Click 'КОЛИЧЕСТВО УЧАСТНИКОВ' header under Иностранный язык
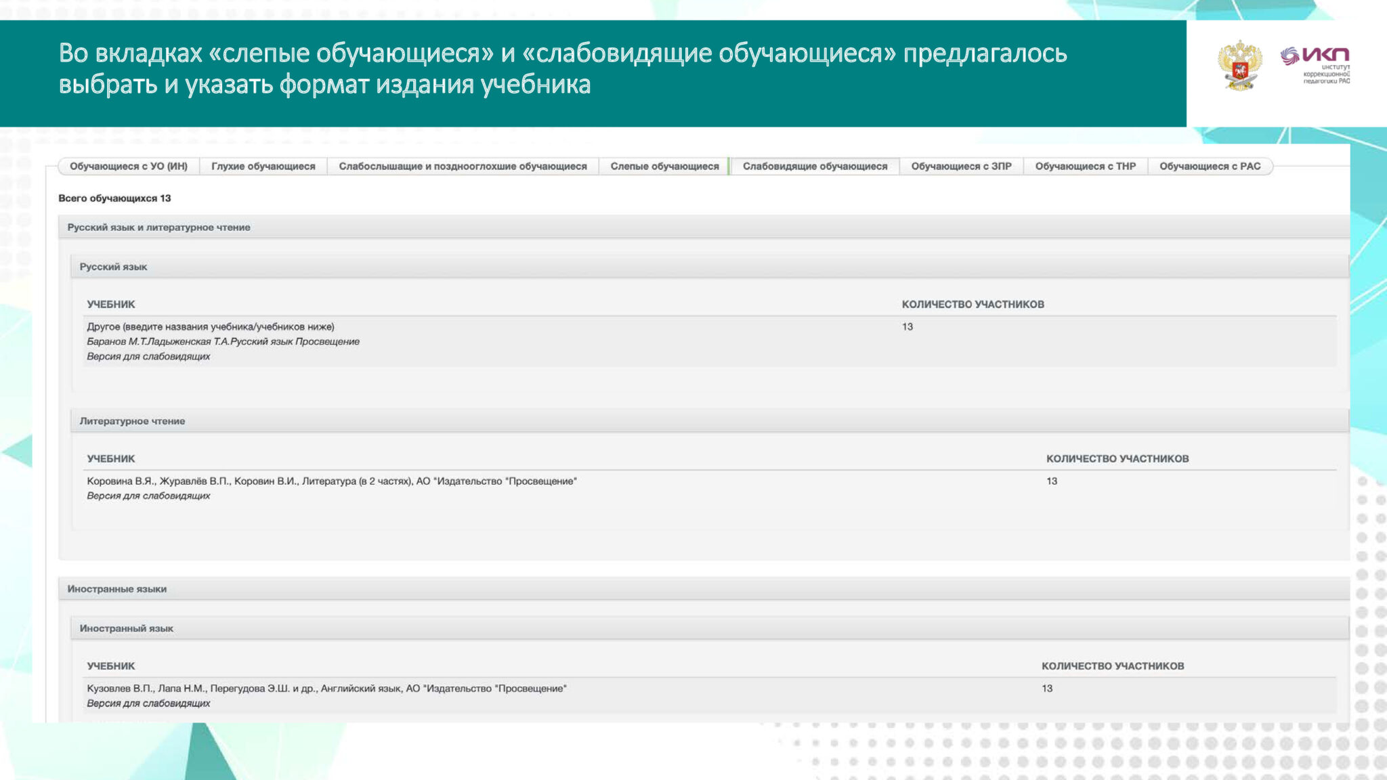This screenshot has width=1387, height=780. (1113, 666)
